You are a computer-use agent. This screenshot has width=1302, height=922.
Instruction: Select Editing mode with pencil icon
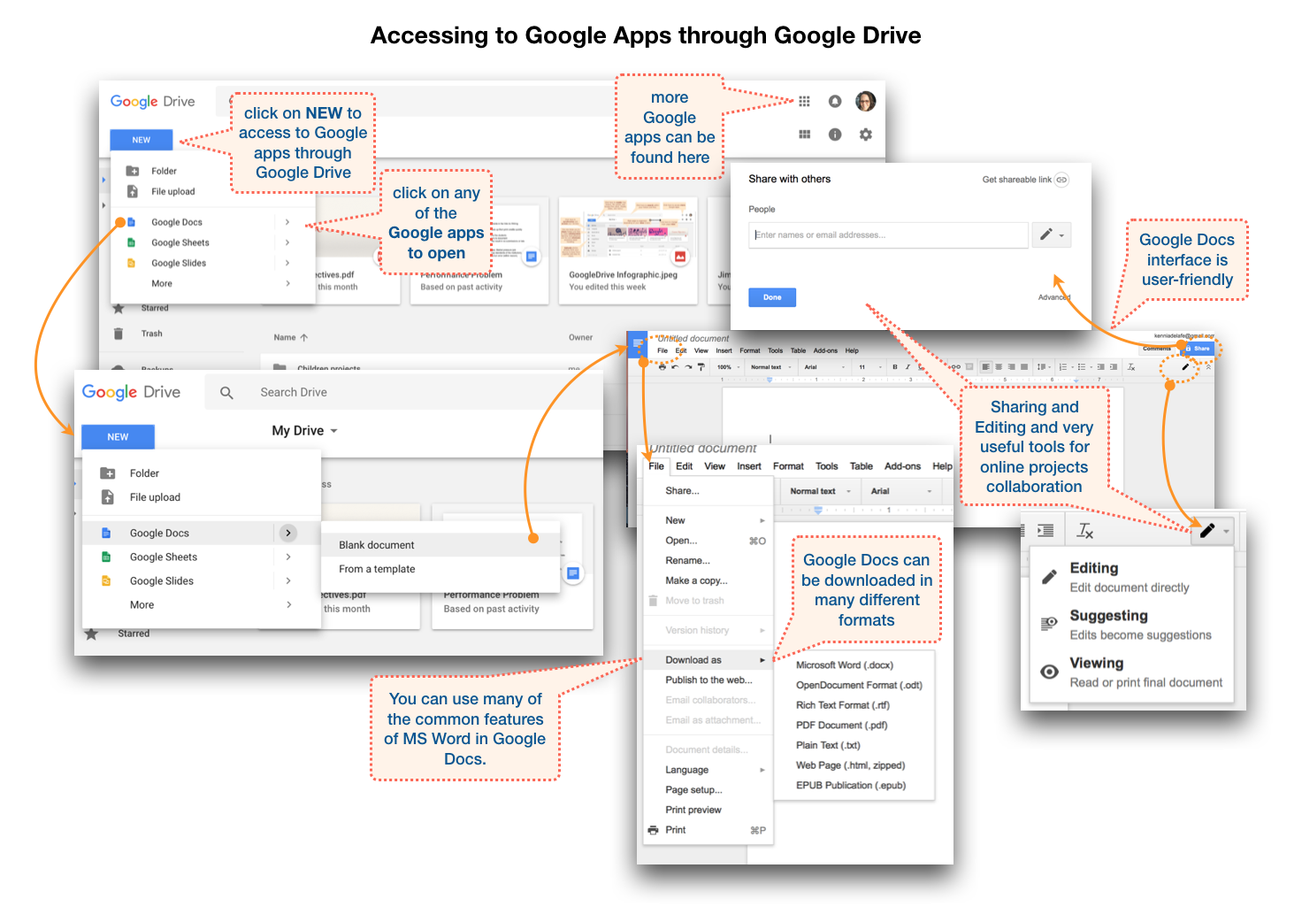pyautogui.click(x=1131, y=577)
